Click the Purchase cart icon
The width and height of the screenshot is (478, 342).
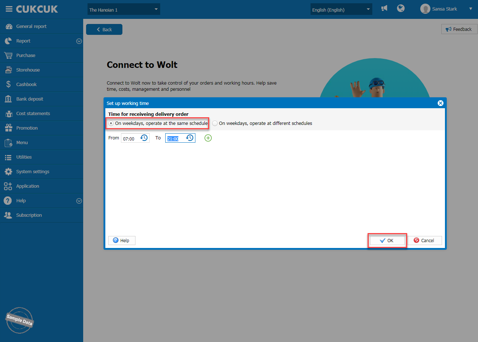point(8,56)
